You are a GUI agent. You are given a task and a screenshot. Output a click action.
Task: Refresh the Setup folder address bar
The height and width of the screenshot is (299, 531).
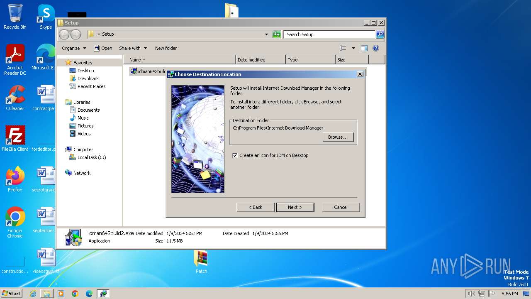277,34
